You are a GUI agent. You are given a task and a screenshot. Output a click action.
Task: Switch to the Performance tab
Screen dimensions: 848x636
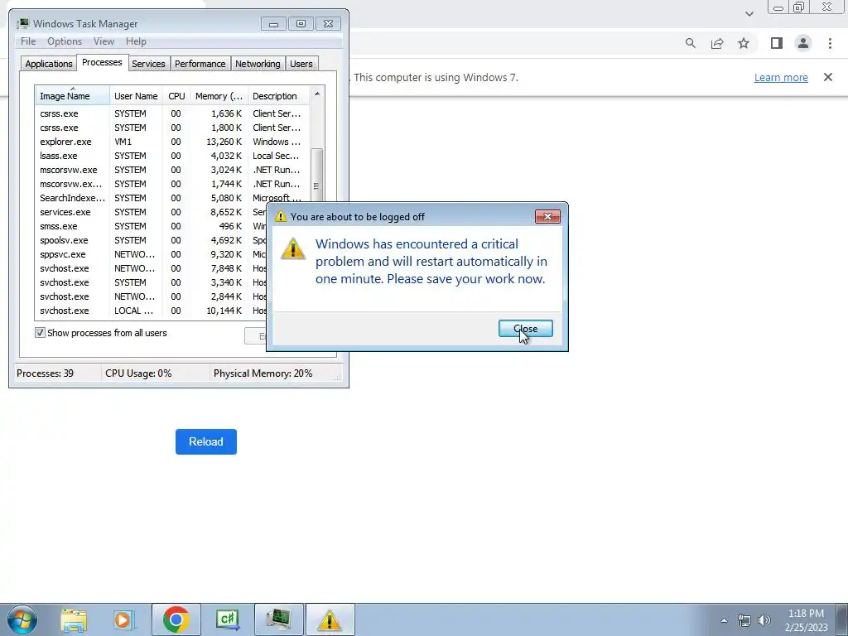(x=200, y=64)
